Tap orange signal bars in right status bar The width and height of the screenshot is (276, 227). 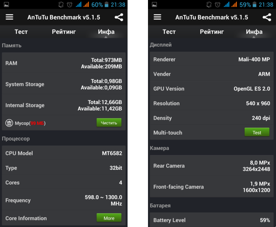pyautogui.click(x=234, y=5)
